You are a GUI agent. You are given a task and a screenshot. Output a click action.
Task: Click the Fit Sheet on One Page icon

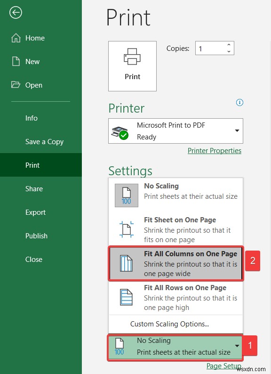(126, 229)
